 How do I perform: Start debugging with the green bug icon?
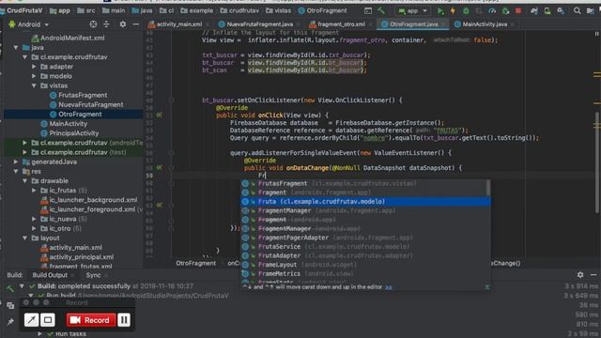click(x=466, y=11)
